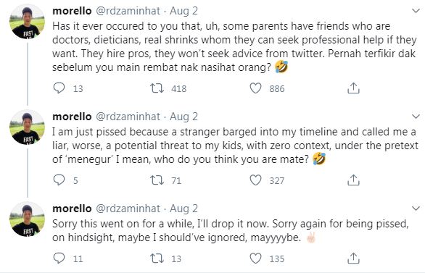The height and width of the screenshot is (273, 425).
Task: Reply to the tweet about doctors and dieticians
Action: click(x=59, y=88)
